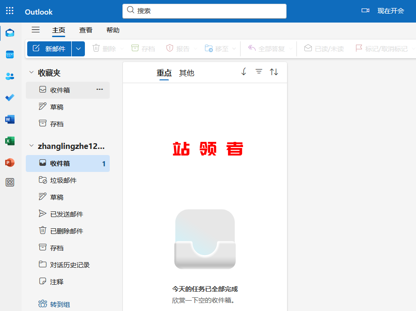Open the 垃圾邮件 folder

click(63, 180)
